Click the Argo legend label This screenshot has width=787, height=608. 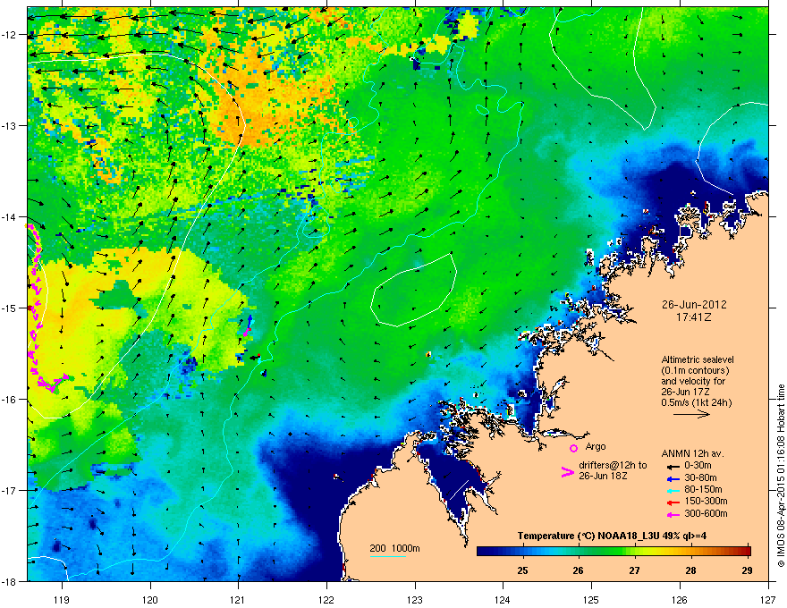pos(596,446)
